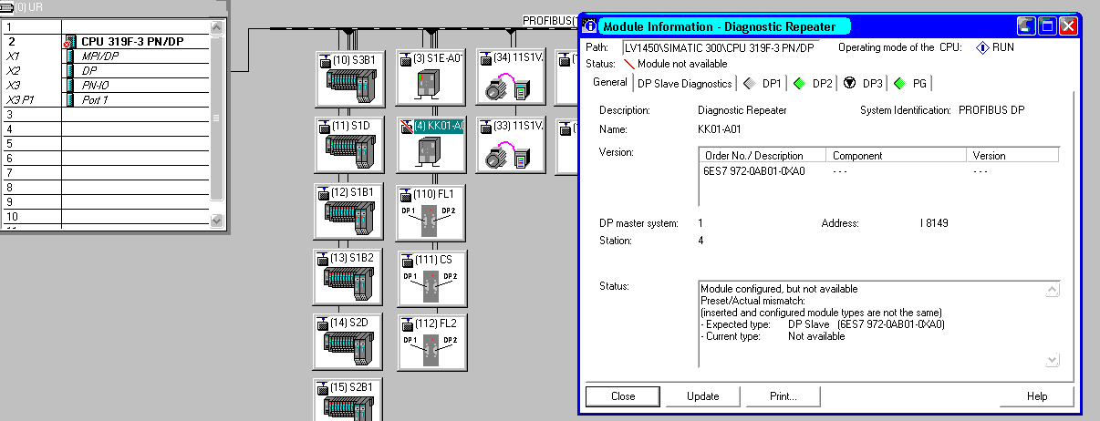Select the (10) S3B1 station icon
Image resolution: width=1100 pixels, height=421 pixels.
350,80
